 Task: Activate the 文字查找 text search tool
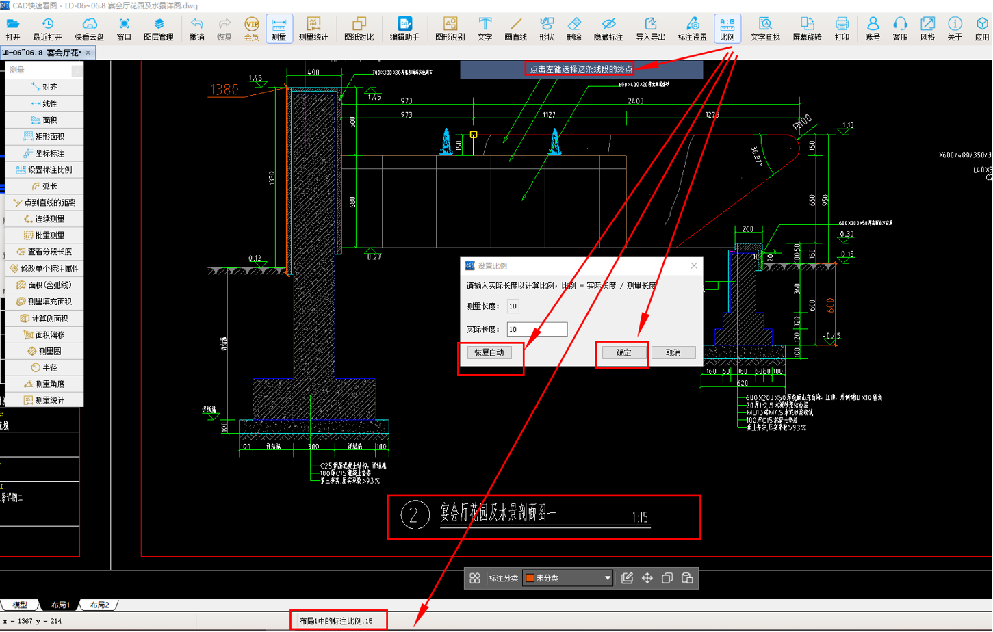click(765, 29)
